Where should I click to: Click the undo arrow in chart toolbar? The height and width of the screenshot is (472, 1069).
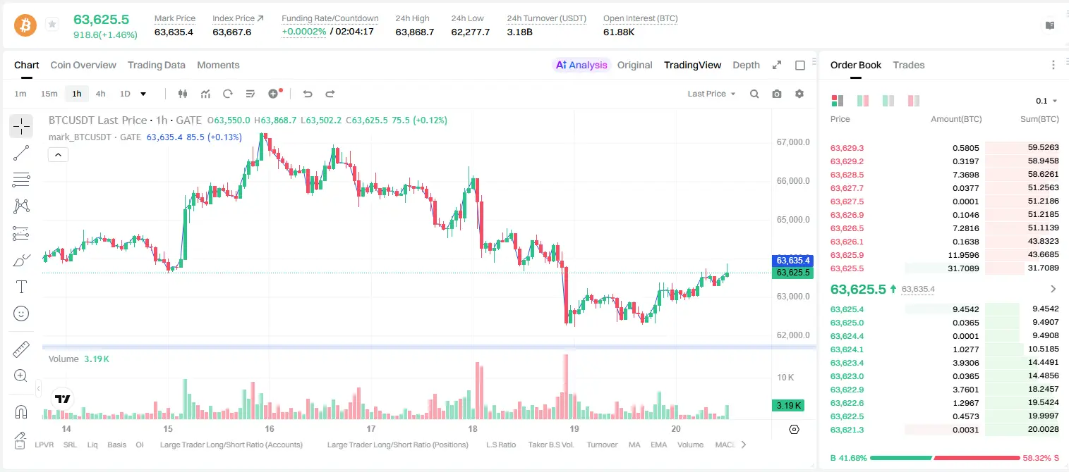tap(307, 94)
